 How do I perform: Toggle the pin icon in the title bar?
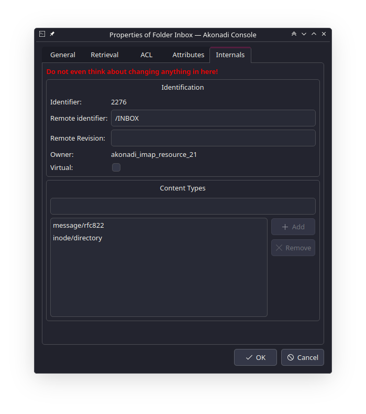pos(52,34)
